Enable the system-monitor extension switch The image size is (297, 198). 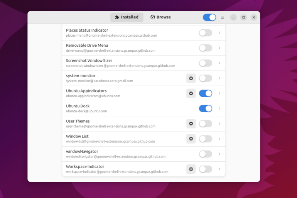pos(206,78)
